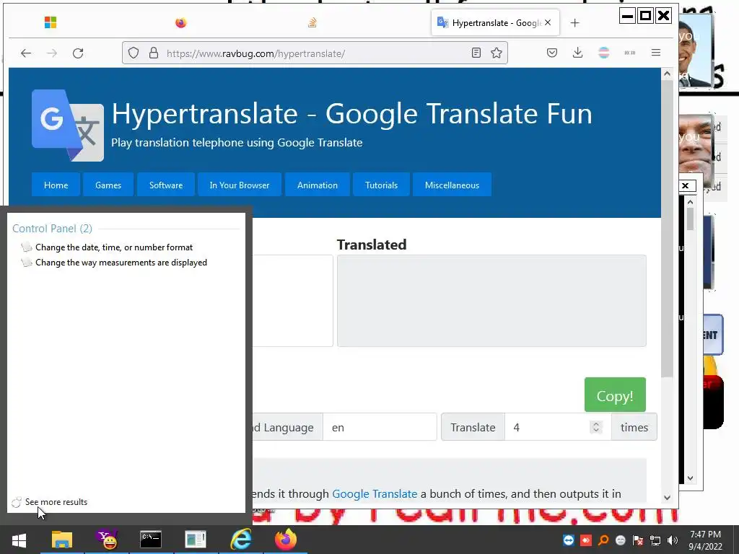Click the gray face tray icon
739x554 pixels.
coord(620,540)
